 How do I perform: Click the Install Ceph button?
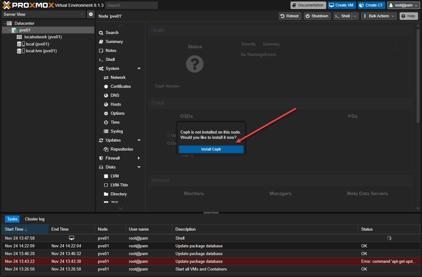point(211,149)
